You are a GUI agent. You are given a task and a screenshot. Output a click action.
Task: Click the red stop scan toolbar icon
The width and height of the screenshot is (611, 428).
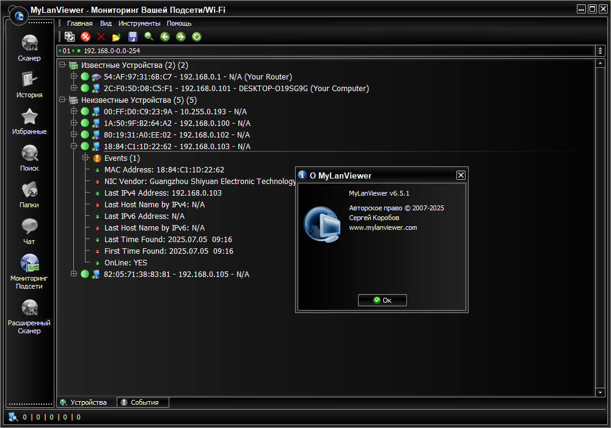(86, 37)
